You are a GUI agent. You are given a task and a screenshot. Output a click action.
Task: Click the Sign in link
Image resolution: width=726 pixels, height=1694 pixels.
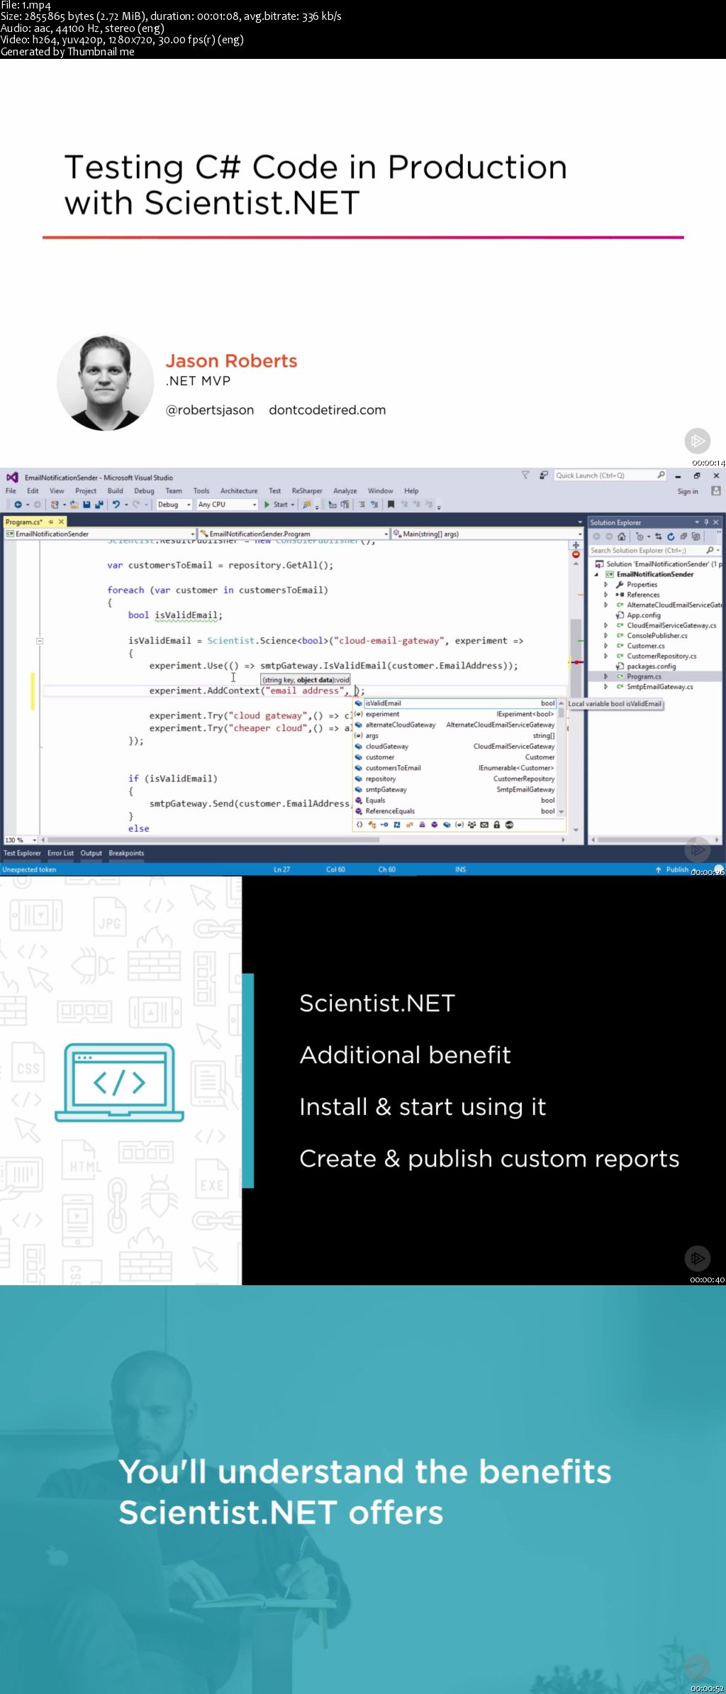coord(688,491)
